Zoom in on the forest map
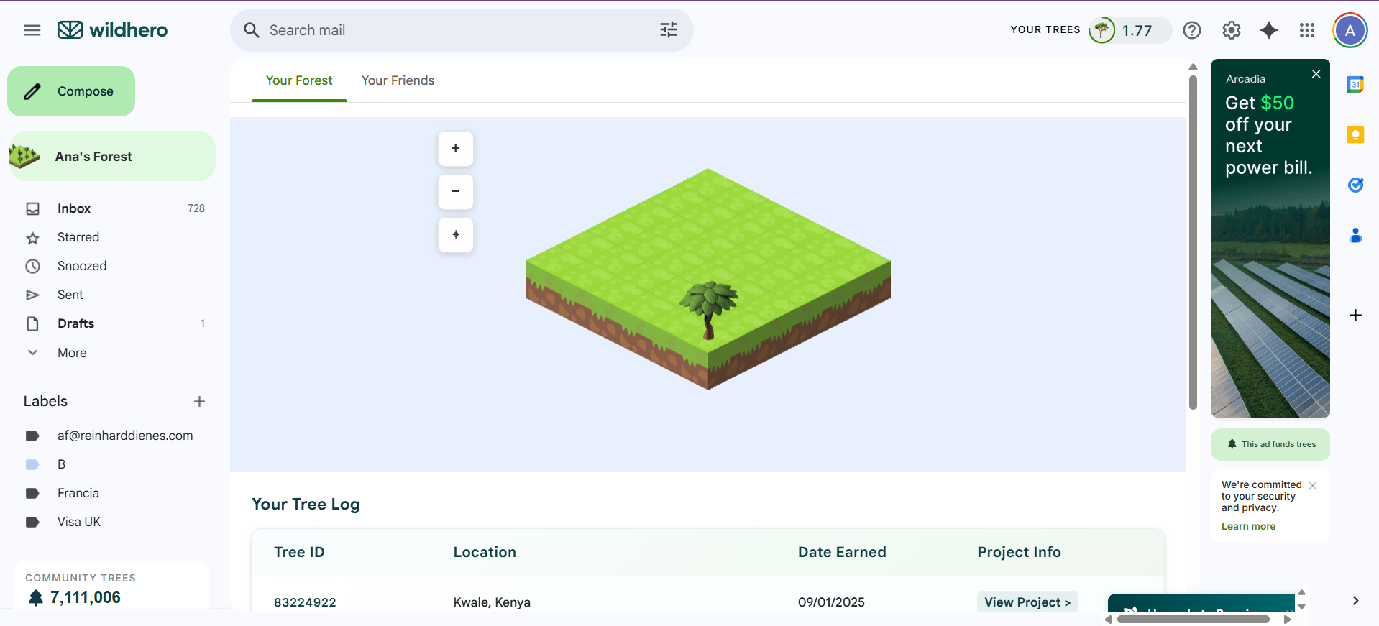This screenshot has width=1379, height=626. [x=455, y=148]
